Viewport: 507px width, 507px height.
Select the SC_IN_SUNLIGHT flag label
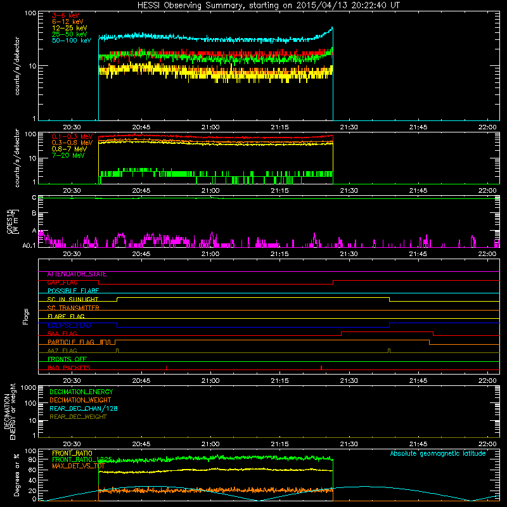73,299
